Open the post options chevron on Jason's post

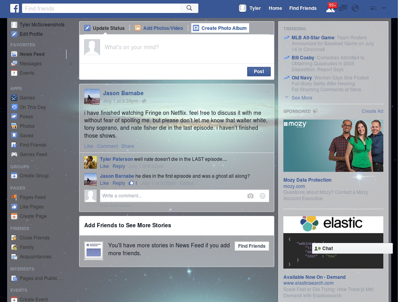tap(267, 92)
